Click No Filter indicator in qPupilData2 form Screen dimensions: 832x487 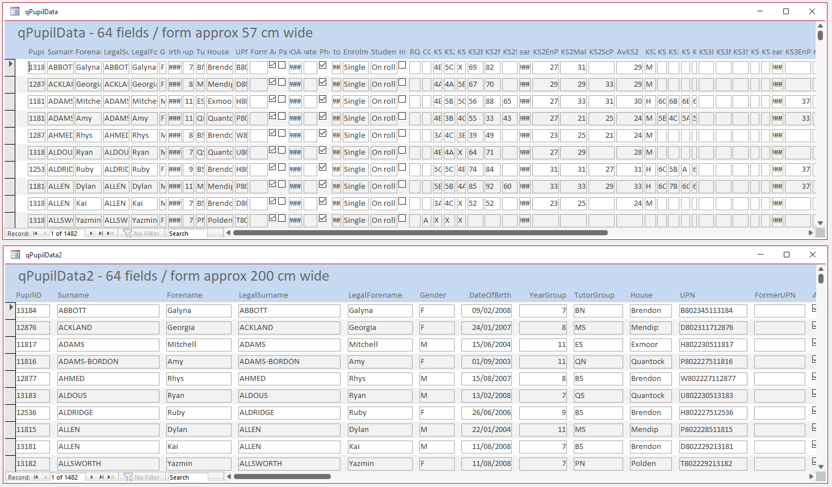point(142,477)
